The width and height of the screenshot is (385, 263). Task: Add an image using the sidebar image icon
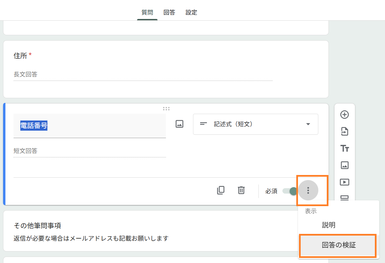click(344, 165)
